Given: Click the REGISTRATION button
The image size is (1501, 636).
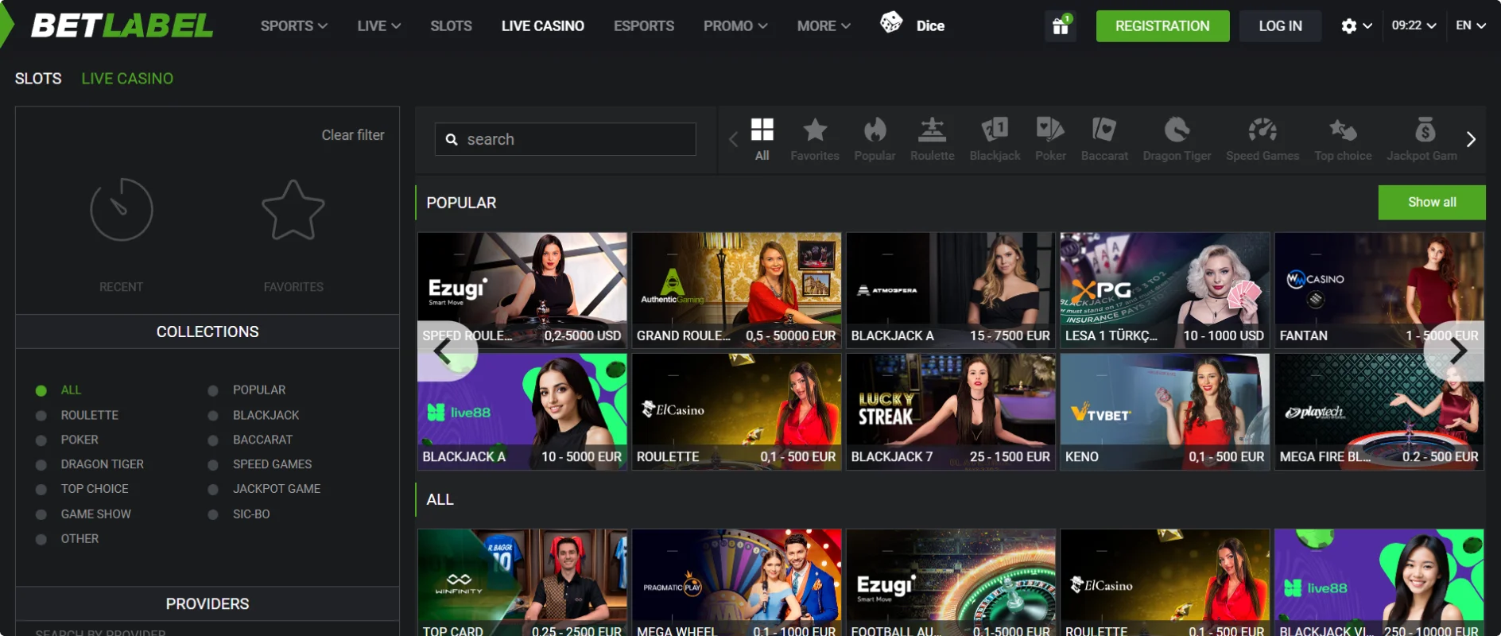Looking at the screenshot, I should 1162,26.
